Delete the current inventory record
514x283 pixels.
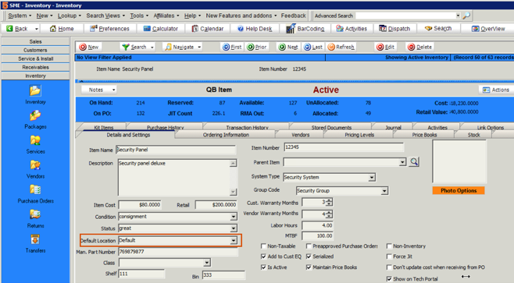[419, 47]
